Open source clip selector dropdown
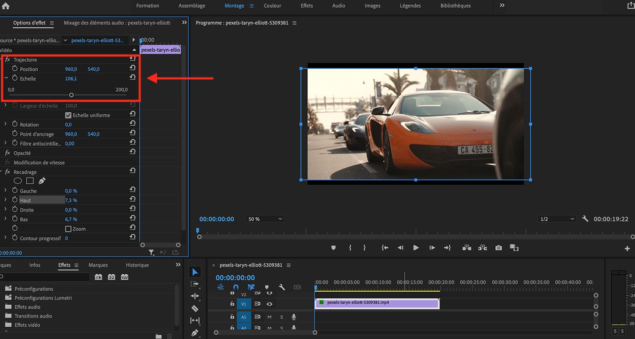The height and width of the screenshot is (339, 635). [x=65, y=40]
